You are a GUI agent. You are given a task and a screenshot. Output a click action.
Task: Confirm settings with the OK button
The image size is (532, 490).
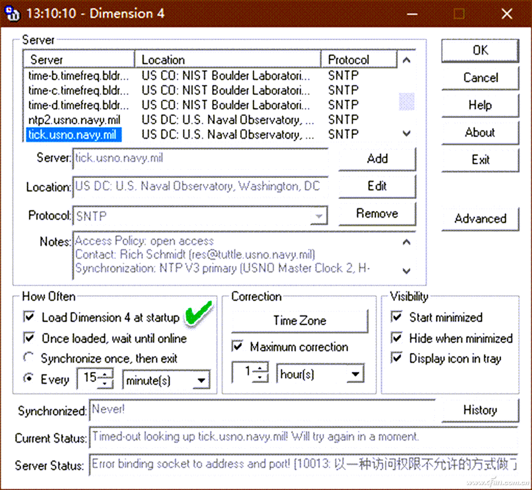point(480,50)
